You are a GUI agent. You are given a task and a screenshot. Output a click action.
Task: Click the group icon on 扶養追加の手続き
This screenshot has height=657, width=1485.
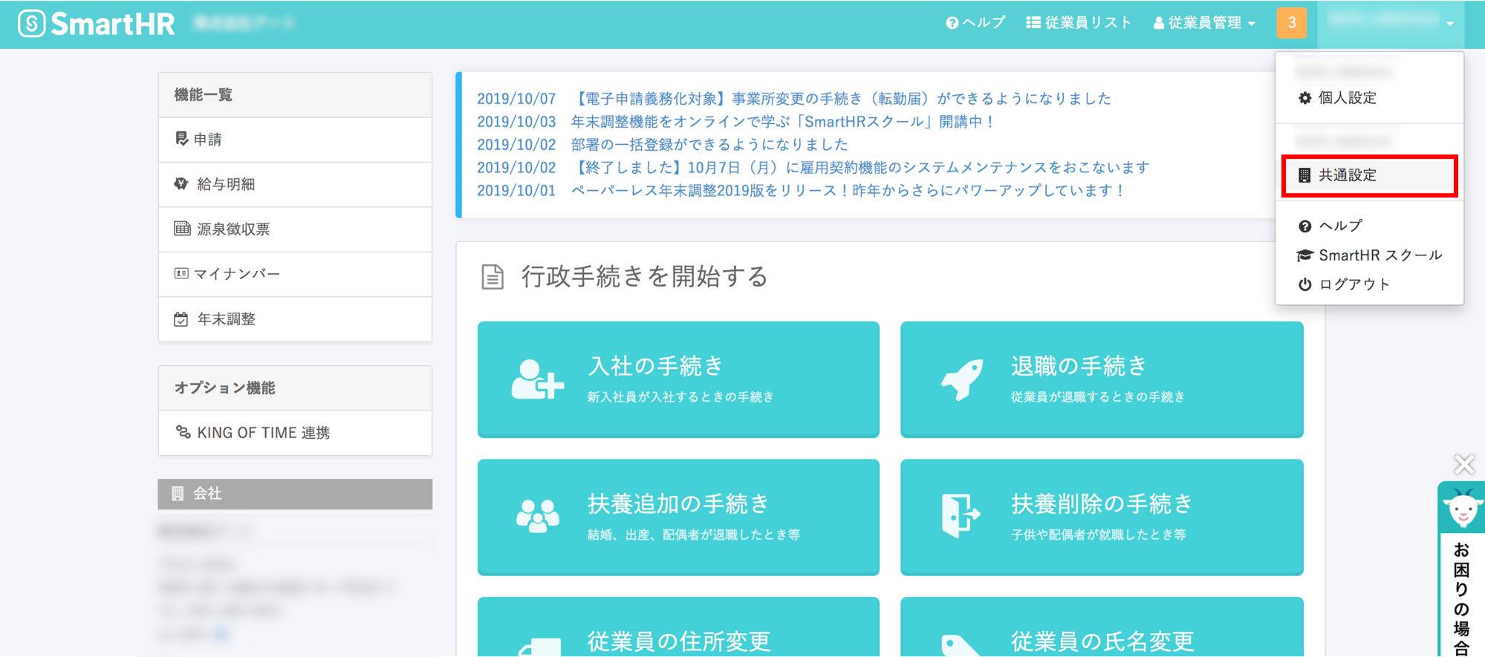[537, 516]
